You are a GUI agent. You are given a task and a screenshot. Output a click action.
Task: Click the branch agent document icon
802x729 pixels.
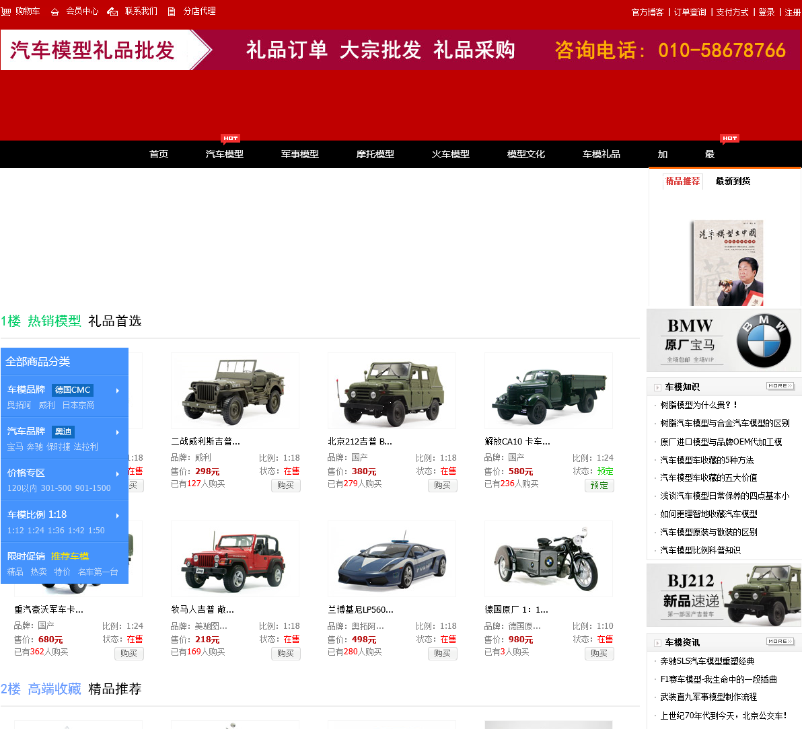[x=172, y=11]
